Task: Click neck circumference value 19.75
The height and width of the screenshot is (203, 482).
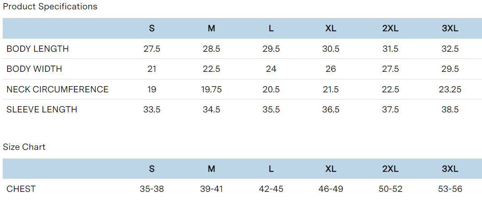Action: pos(211,89)
